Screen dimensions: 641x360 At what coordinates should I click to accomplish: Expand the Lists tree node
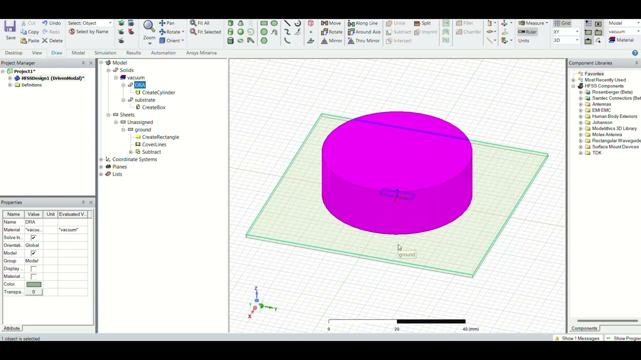coord(101,174)
